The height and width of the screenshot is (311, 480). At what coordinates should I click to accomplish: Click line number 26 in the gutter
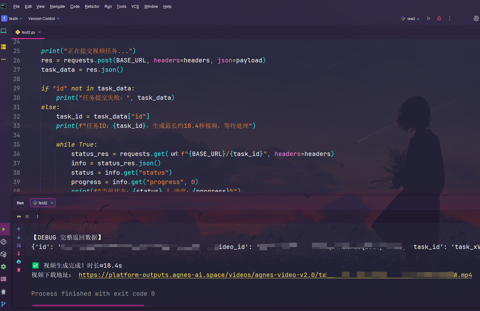coord(17,60)
